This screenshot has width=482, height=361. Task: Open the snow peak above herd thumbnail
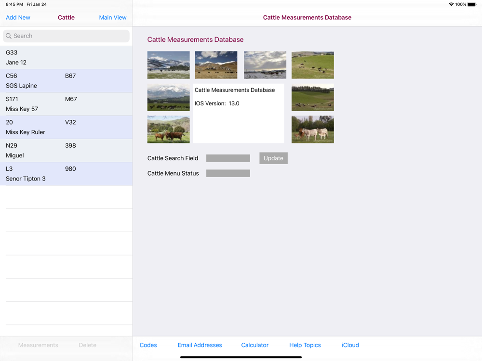[168, 98]
